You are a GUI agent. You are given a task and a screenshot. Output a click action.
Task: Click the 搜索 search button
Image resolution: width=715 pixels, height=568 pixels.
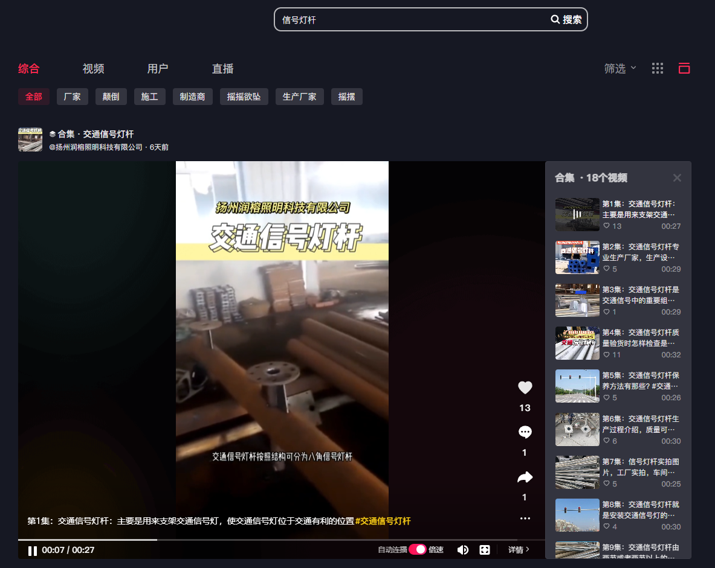coord(566,20)
